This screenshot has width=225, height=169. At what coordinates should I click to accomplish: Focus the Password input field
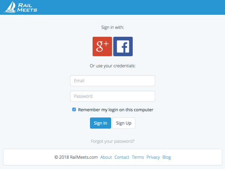coord(112,96)
